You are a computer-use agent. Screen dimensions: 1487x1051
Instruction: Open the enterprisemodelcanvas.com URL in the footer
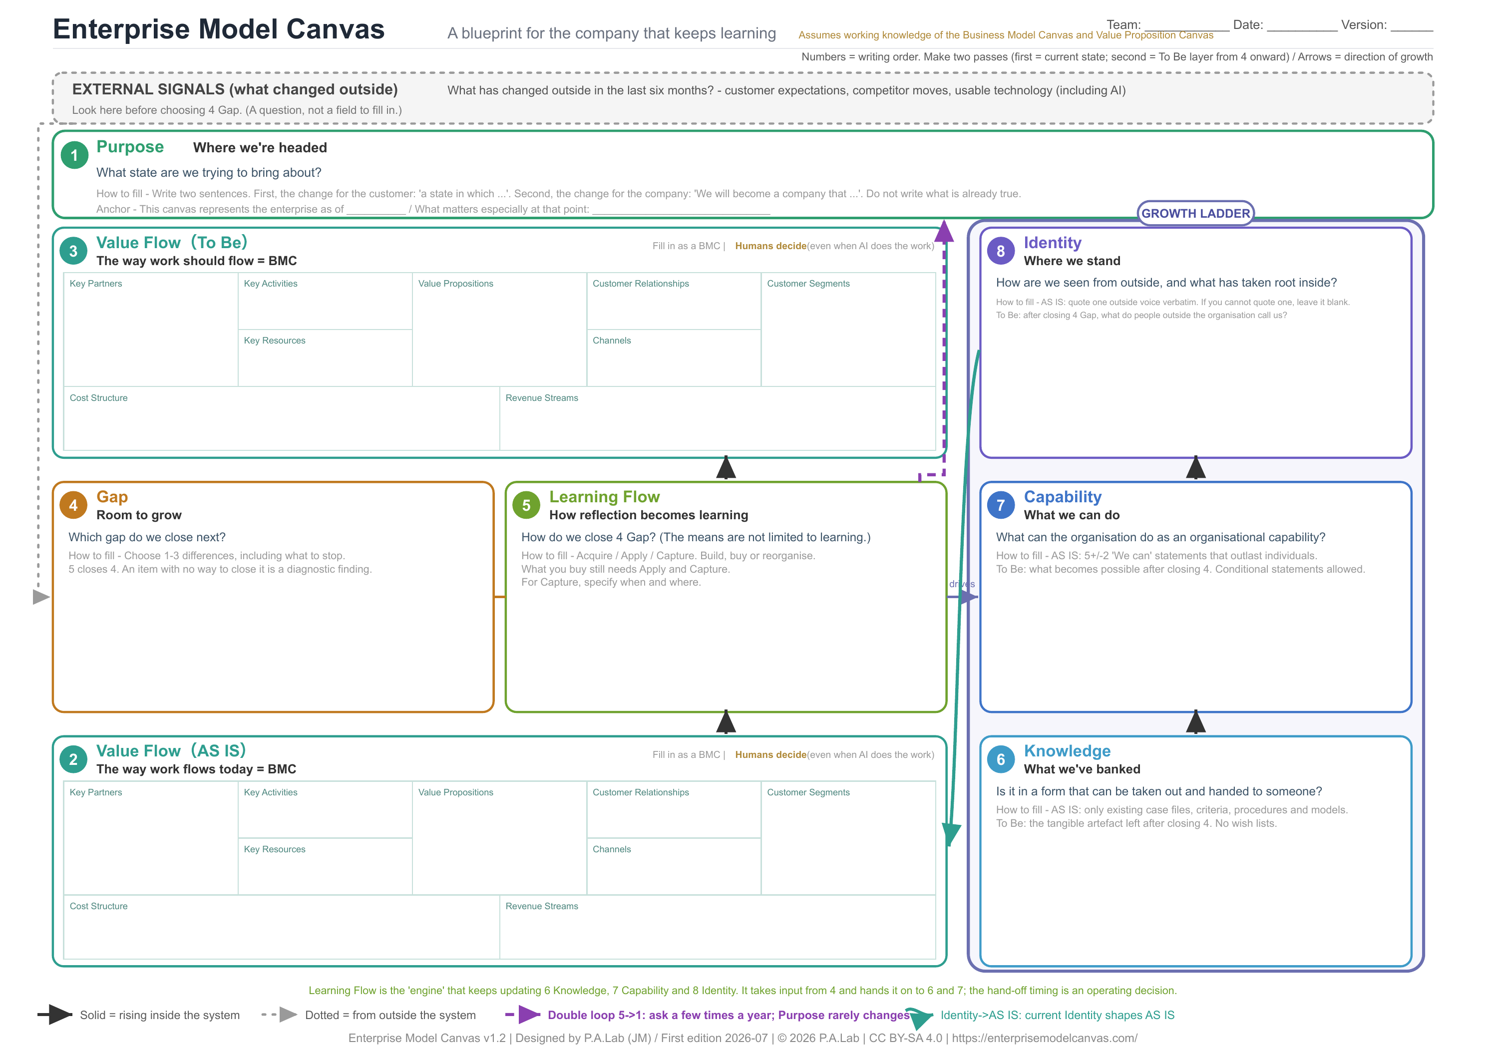click(1044, 1038)
